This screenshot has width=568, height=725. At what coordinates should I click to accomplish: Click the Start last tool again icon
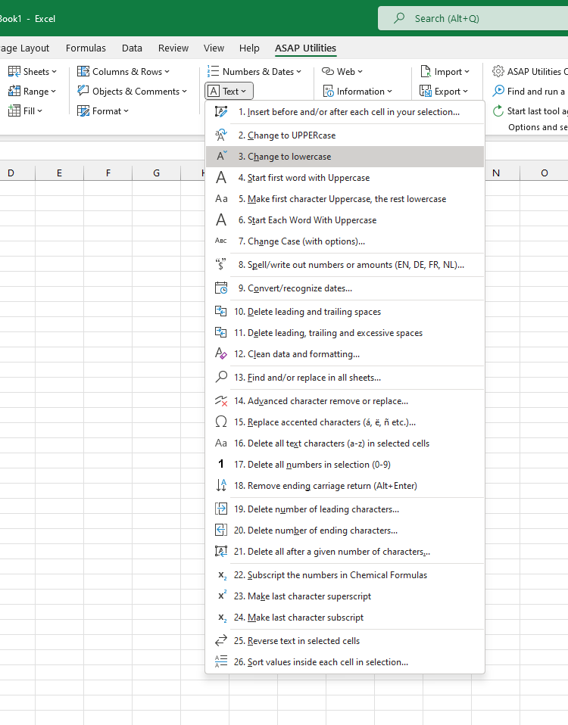[x=498, y=111]
